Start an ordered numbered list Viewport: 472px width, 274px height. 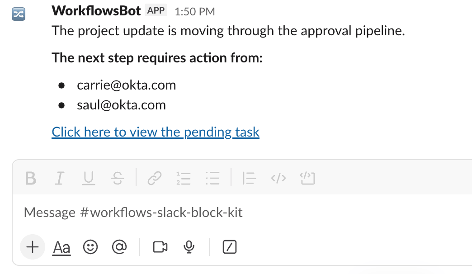click(x=184, y=179)
